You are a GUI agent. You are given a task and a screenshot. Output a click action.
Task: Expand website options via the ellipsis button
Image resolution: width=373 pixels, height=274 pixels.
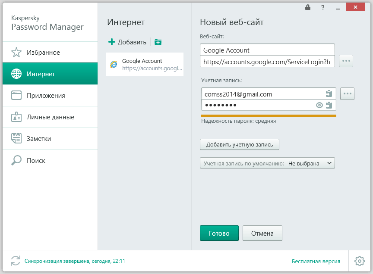click(346, 61)
